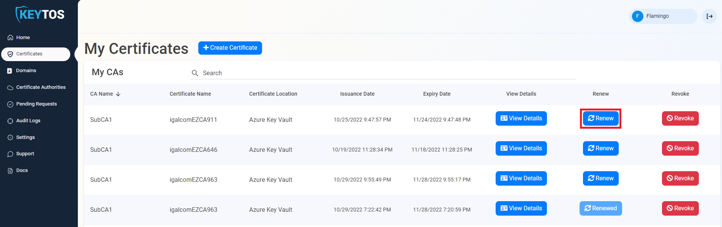This screenshot has width=722, height=227.
Task: Click the Keytos logo
Action: click(40, 14)
